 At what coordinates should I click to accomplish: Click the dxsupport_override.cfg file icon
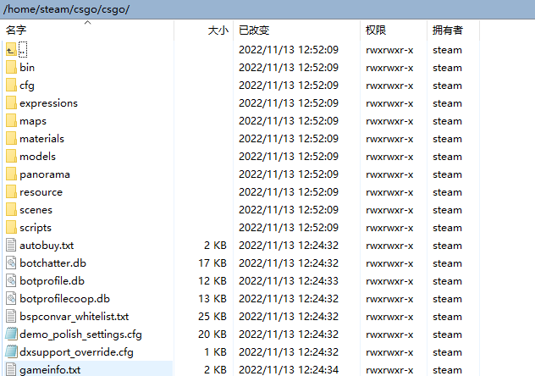coord(11,351)
